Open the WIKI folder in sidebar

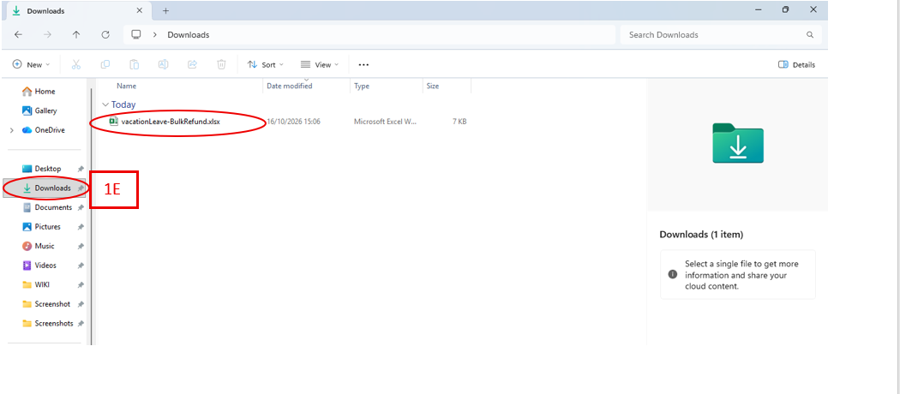pyautogui.click(x=43, y=284)
